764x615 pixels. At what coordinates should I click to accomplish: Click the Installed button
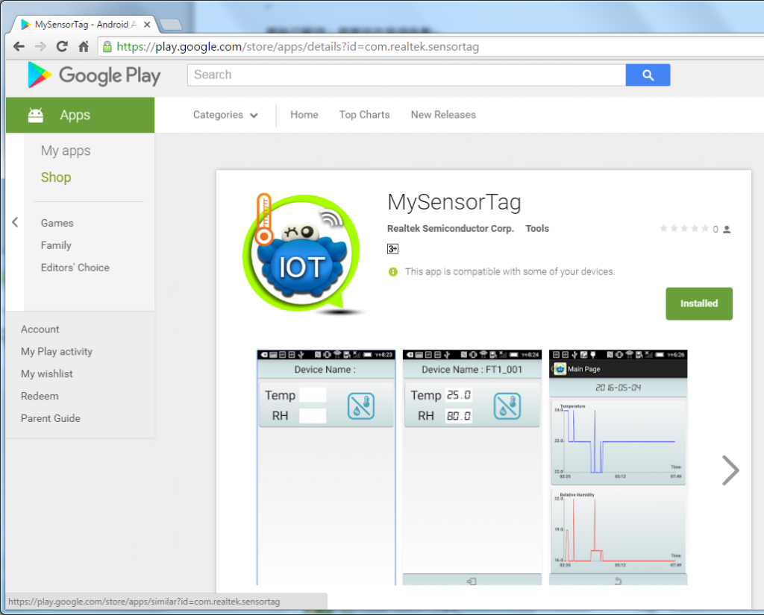click(x=698, y=303)
